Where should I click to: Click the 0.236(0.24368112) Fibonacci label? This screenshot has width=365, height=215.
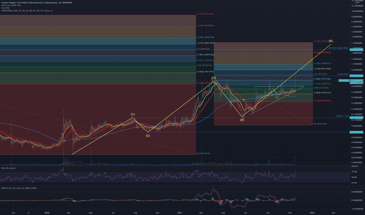(x=322, y=100)
